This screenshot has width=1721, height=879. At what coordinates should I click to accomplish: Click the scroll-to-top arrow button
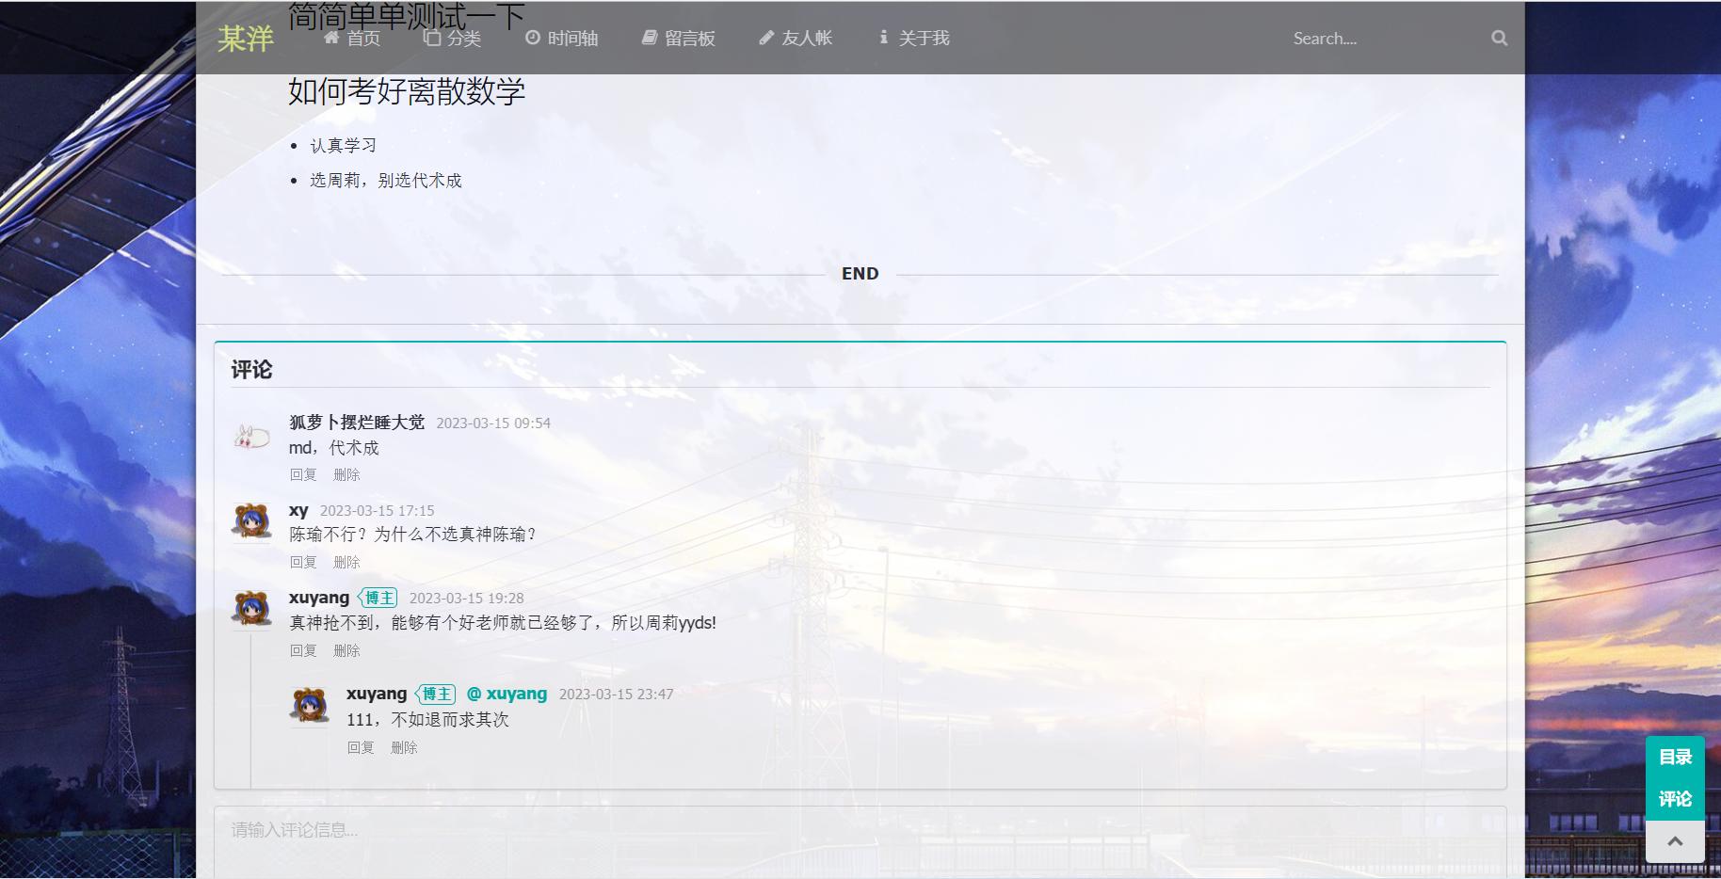coord(1674,841)
